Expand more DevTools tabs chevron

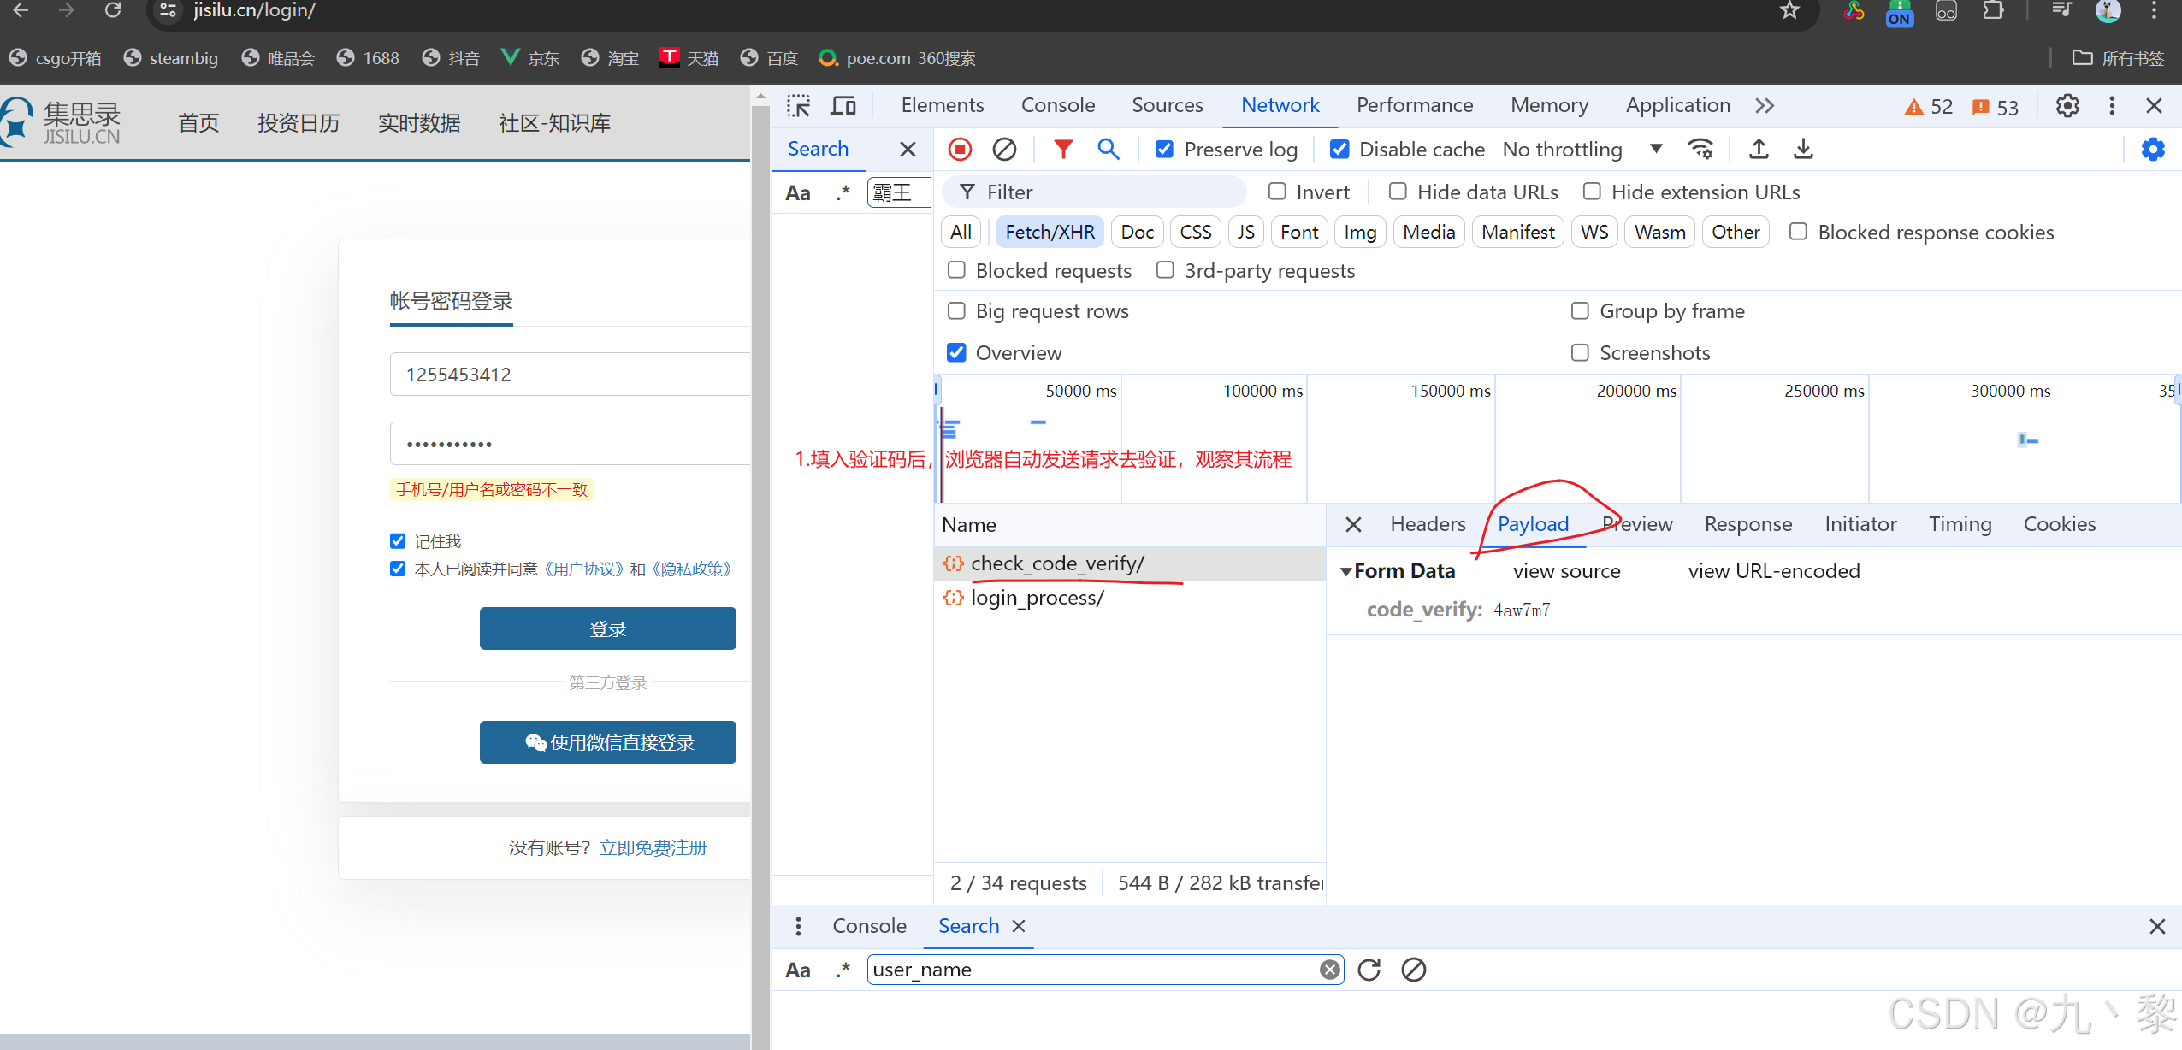click(1765, 106)
